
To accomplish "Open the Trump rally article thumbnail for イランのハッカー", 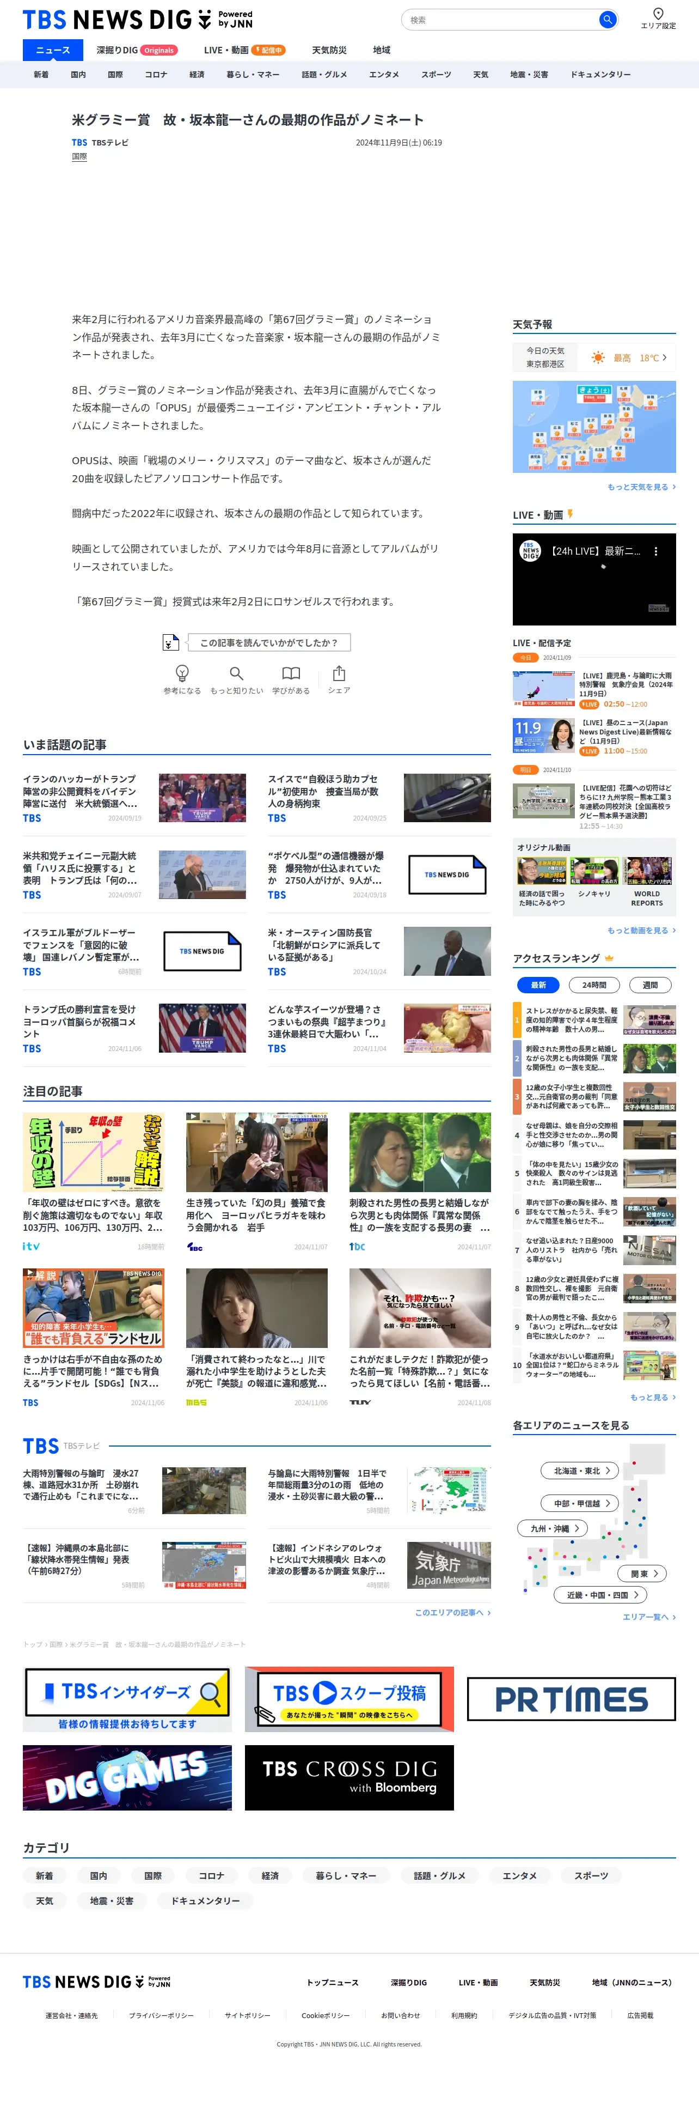I will click(203, 798).
